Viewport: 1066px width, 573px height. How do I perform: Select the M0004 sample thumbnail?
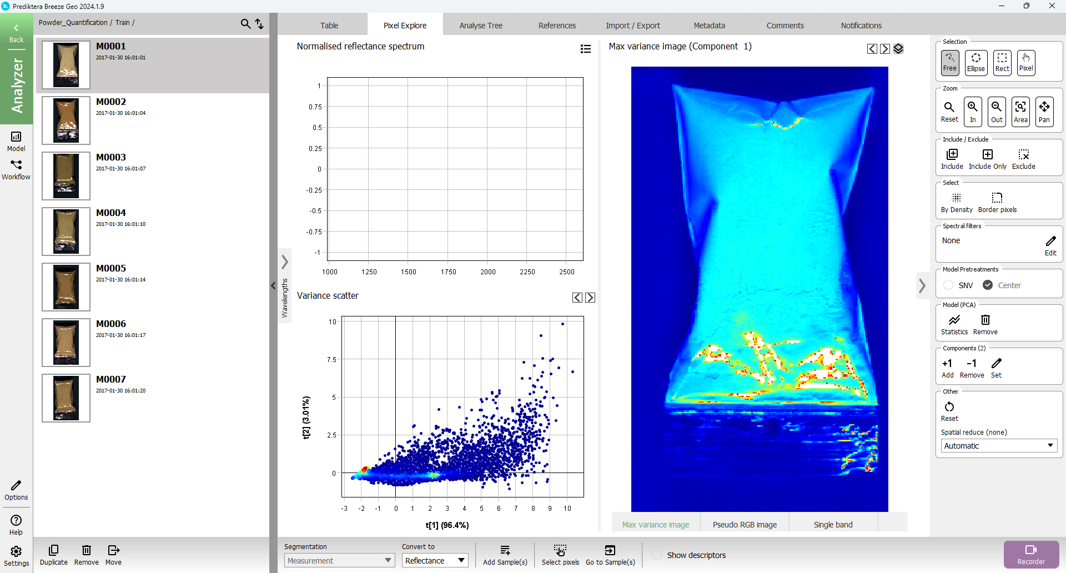[66, 232]
